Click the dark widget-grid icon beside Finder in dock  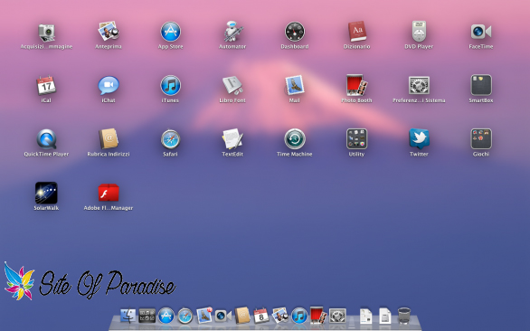[x=147, y=316]
